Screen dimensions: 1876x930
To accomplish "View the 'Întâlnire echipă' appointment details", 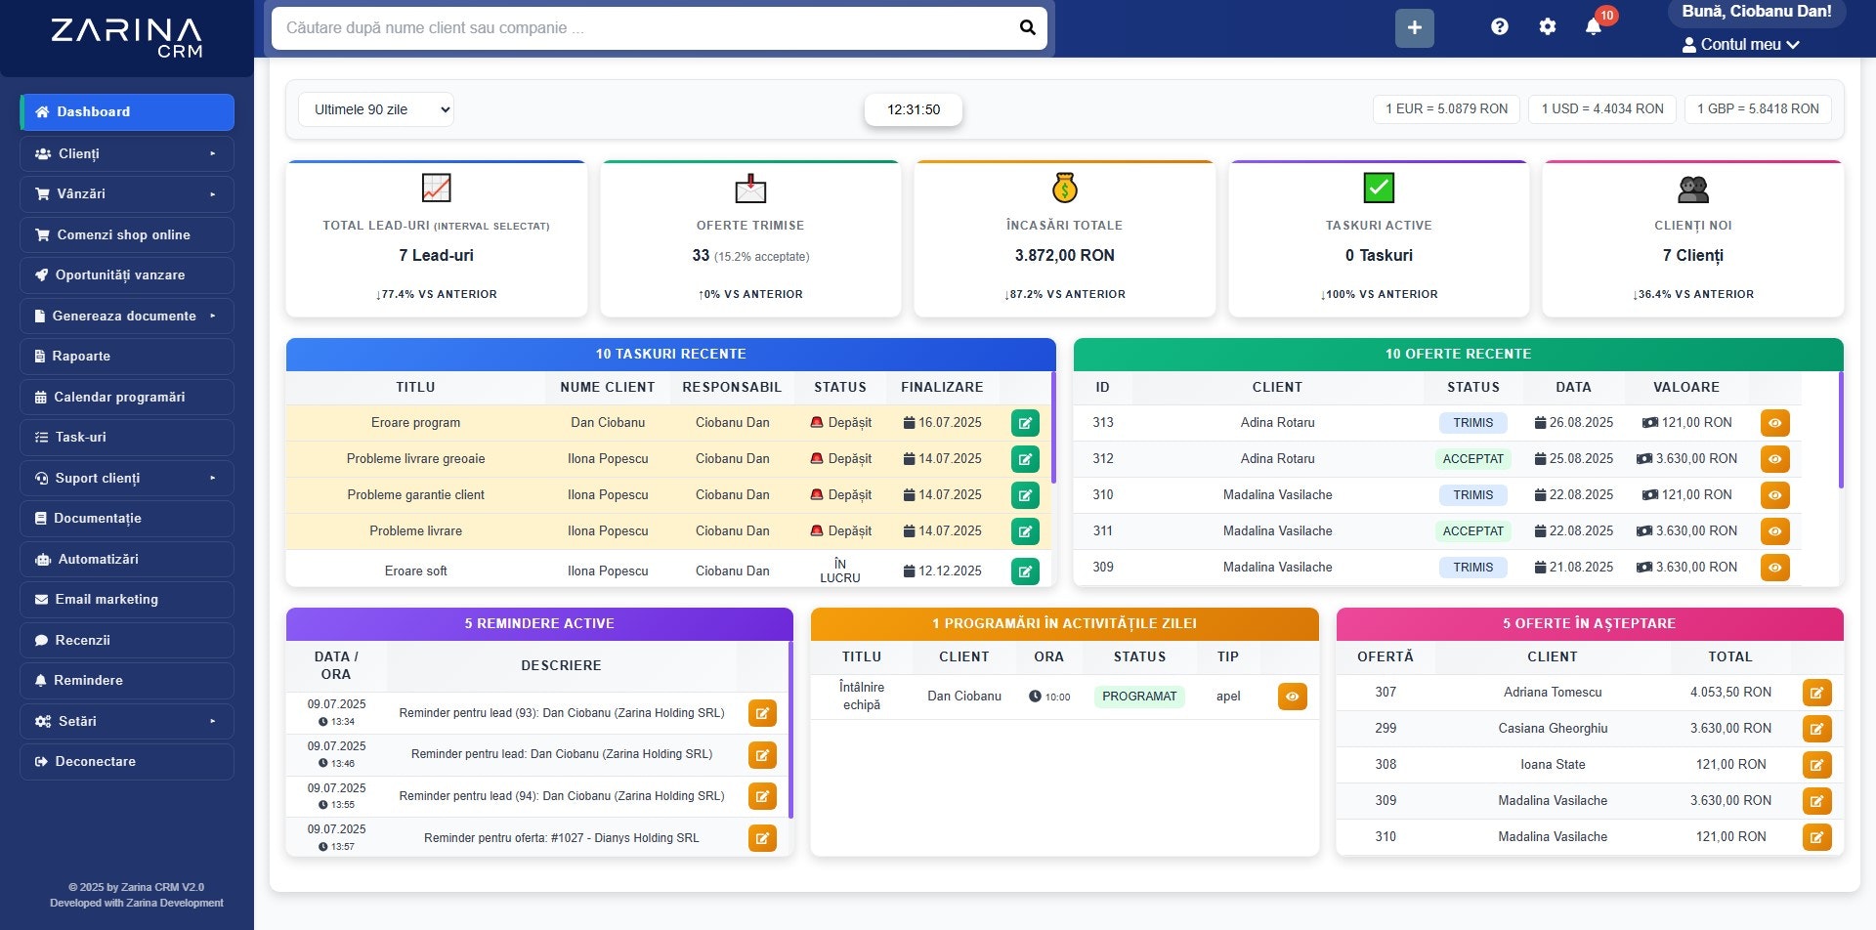I will point(1292,697).
